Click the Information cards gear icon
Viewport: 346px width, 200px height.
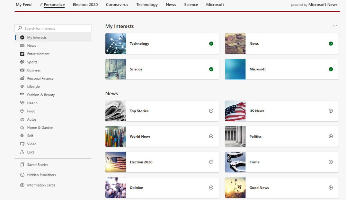tap(22, 185)
